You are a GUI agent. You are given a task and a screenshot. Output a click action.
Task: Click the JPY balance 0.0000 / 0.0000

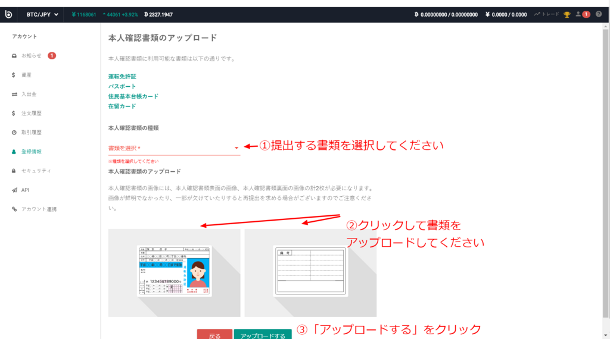pos(506,15)
